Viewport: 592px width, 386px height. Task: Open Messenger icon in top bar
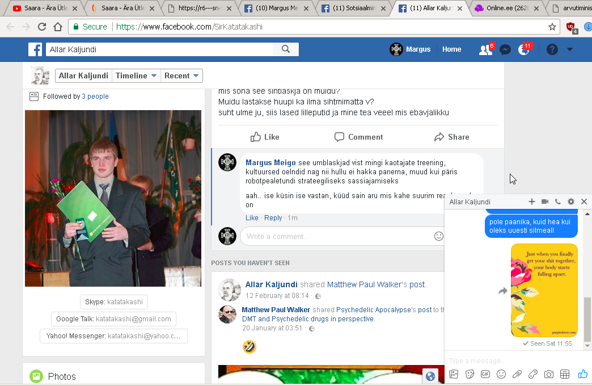pyautogui.click(x=505, y=49)
